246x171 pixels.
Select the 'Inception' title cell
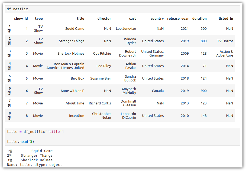click(77, 116)
